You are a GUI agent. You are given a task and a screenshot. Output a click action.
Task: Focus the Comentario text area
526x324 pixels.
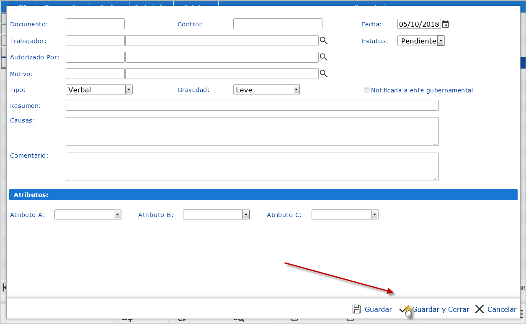pos(252,167)
